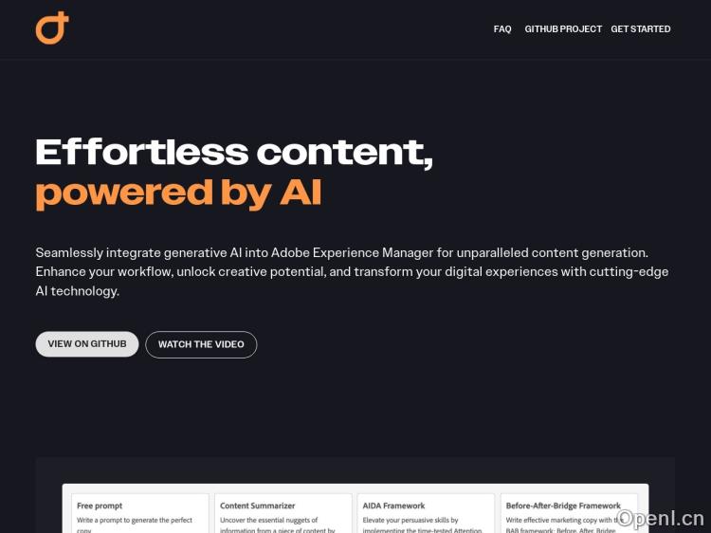Open the FAQ nav link
This screenshot has height=533, width=711.
click(502, 29)
